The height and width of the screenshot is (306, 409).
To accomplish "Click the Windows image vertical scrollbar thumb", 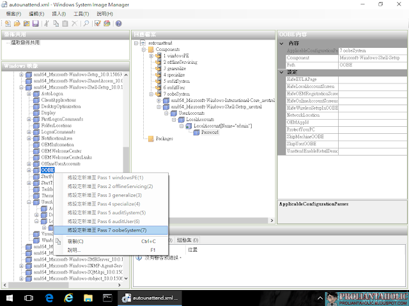I will click(126, 160).
